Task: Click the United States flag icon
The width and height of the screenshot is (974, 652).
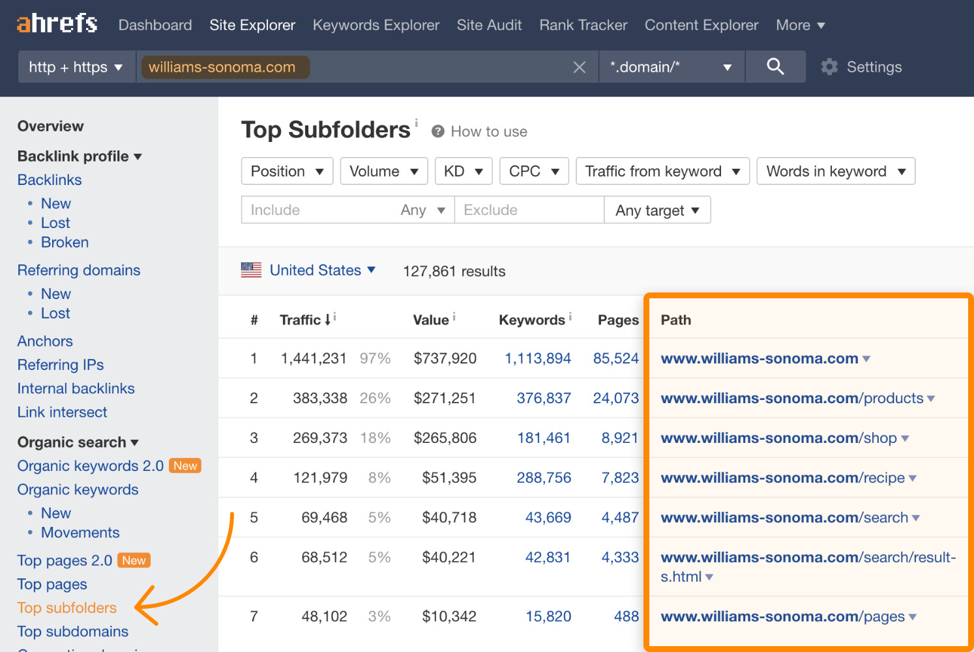Action: point(251,270)
